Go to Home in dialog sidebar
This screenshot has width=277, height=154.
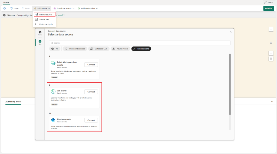tap(40, 33)
